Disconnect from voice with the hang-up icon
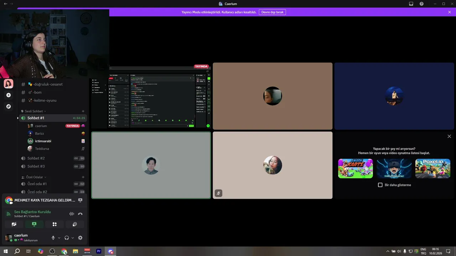 pyautogui.click(x=80, y=214)
